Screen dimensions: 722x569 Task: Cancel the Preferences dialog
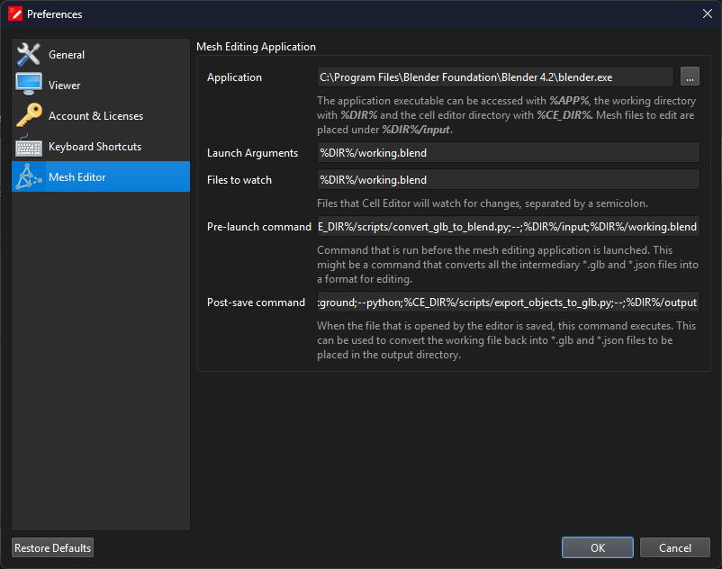[x=674, y=547]
